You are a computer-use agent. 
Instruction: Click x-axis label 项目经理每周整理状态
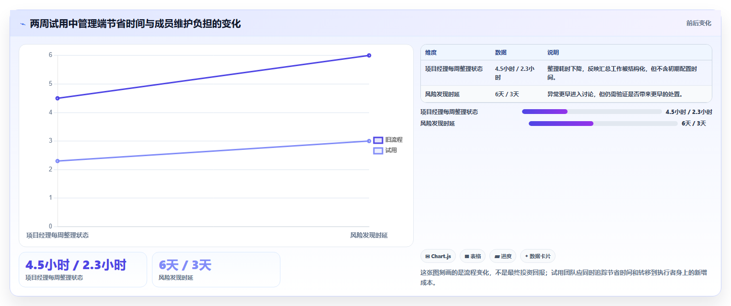(x=58, y=235)
